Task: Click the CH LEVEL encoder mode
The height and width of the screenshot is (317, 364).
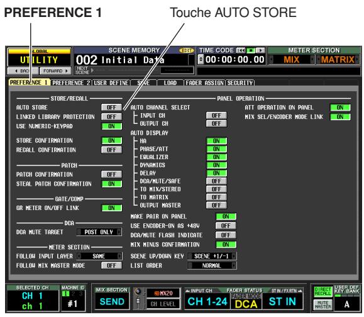Action: pyautogui.click(x=163, y=304)
